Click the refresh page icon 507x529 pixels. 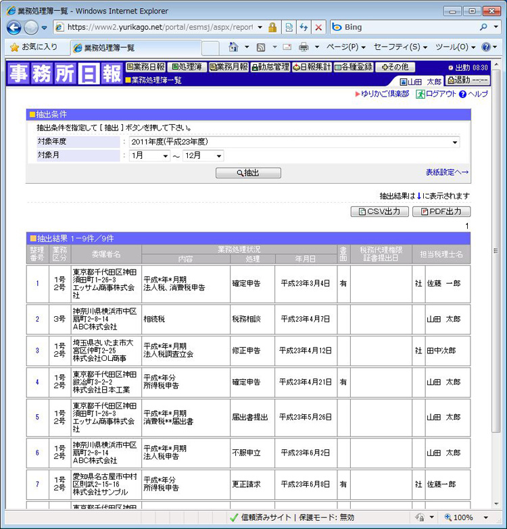tap(304, 28)
